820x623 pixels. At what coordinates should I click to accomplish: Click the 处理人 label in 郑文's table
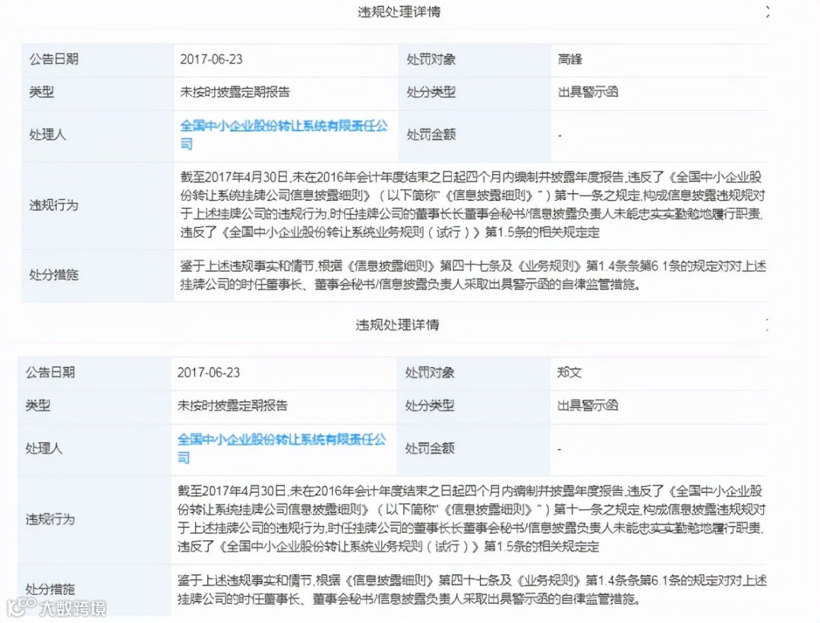pyautogui.click(x=44, y=448)
